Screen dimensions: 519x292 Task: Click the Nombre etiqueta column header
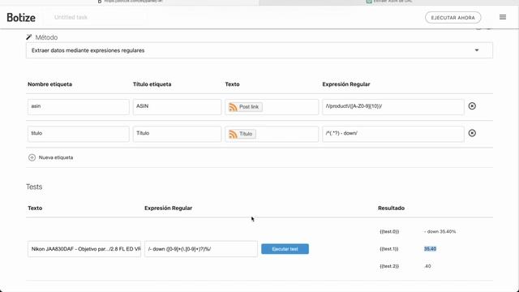tap(50, 84)
